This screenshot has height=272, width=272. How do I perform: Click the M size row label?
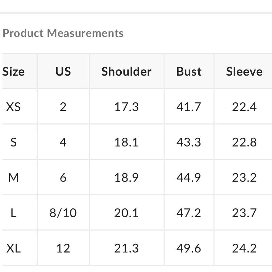point(14,177)
